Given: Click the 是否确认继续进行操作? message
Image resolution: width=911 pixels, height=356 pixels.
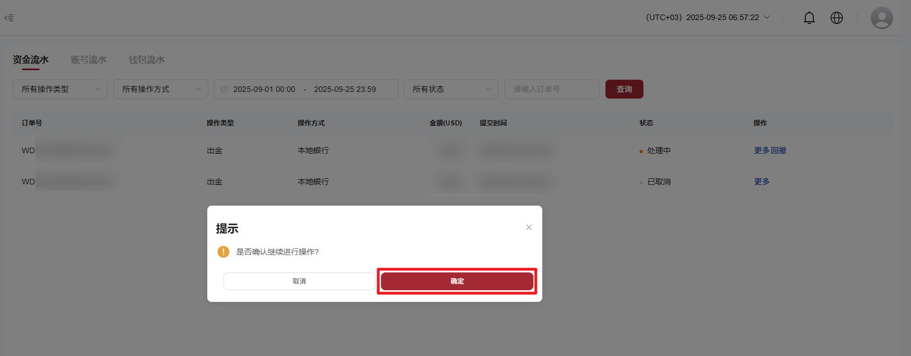Looking at the screenshot, I should 278,252.
